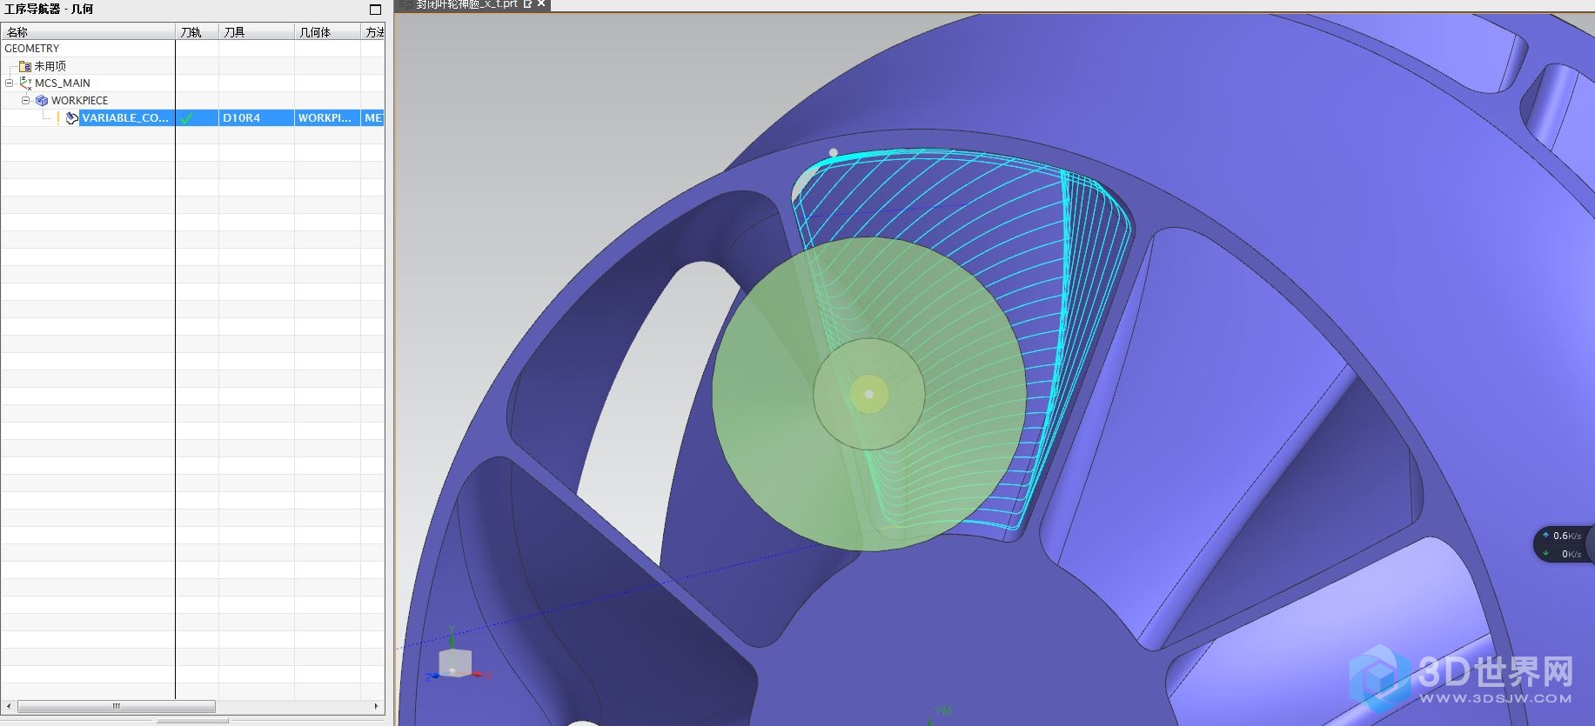Image resolution: width=1595 pixels, height=726 pixels.
Task: Collapse the MCS_MAIN tree node
Action: click(10, 83)
